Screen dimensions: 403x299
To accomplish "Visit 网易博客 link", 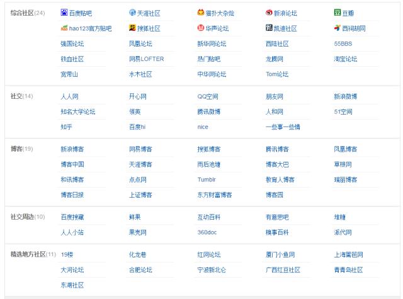I will click(x=140, y=149).
